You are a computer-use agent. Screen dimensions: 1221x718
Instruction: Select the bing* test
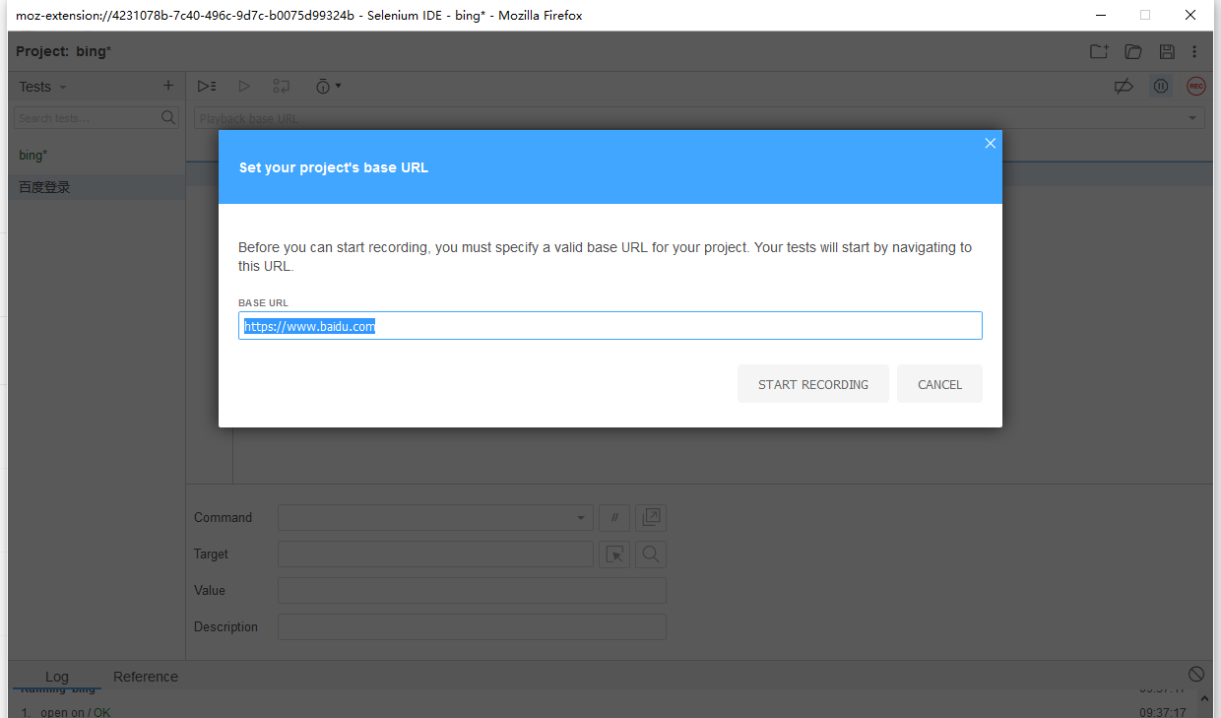click(x=96, y=156)
